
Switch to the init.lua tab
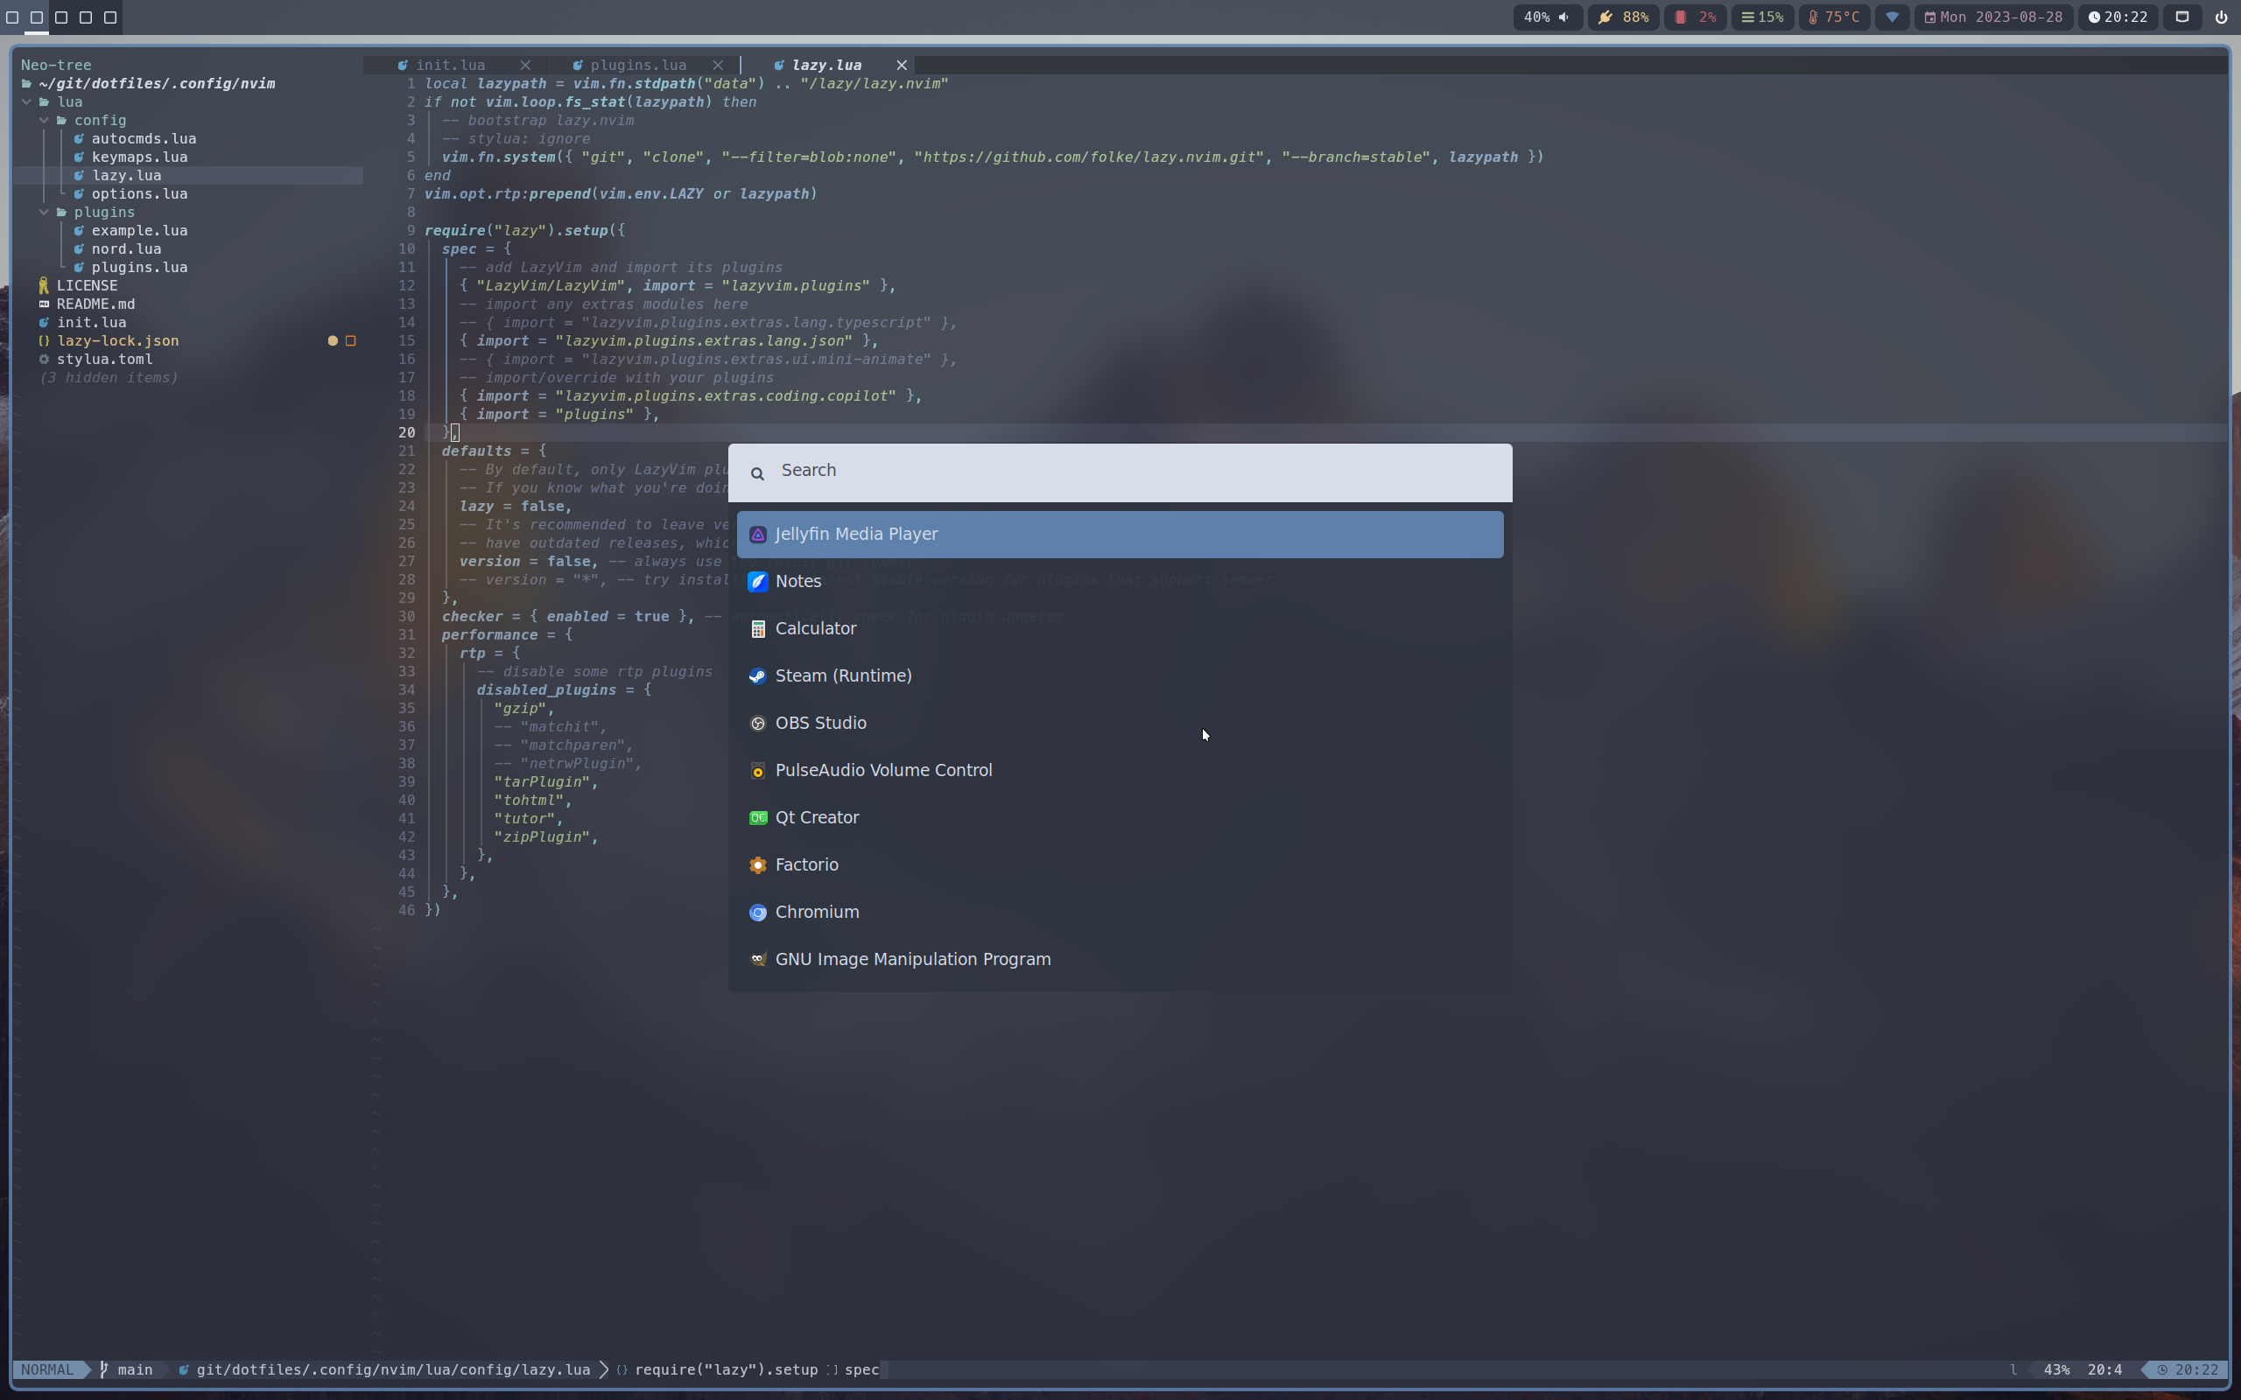pyautogui.click(x=450, y=65)
